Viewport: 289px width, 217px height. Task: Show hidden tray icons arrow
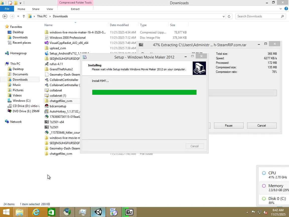pos(247,212)
